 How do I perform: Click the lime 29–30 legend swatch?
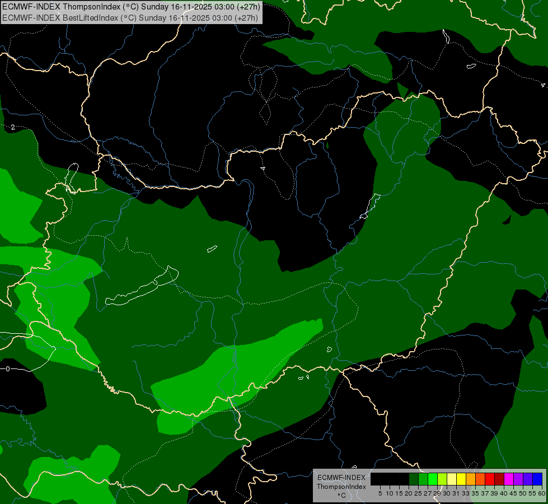(442, 479)
